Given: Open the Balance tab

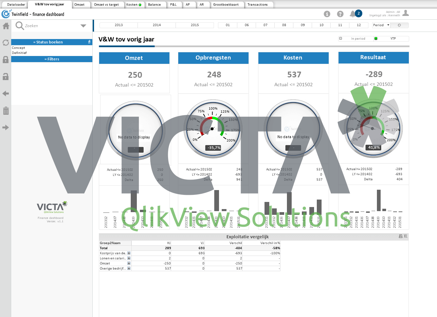Looking at the screenshot, I should click(x=156, y=4).
